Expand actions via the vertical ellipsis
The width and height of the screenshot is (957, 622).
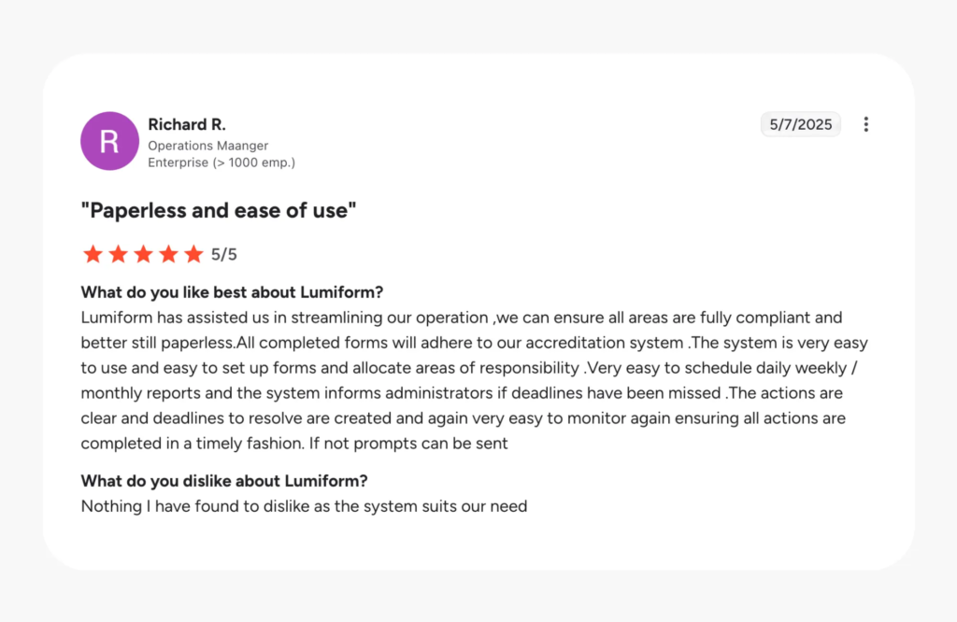click(x=866, y=123)
